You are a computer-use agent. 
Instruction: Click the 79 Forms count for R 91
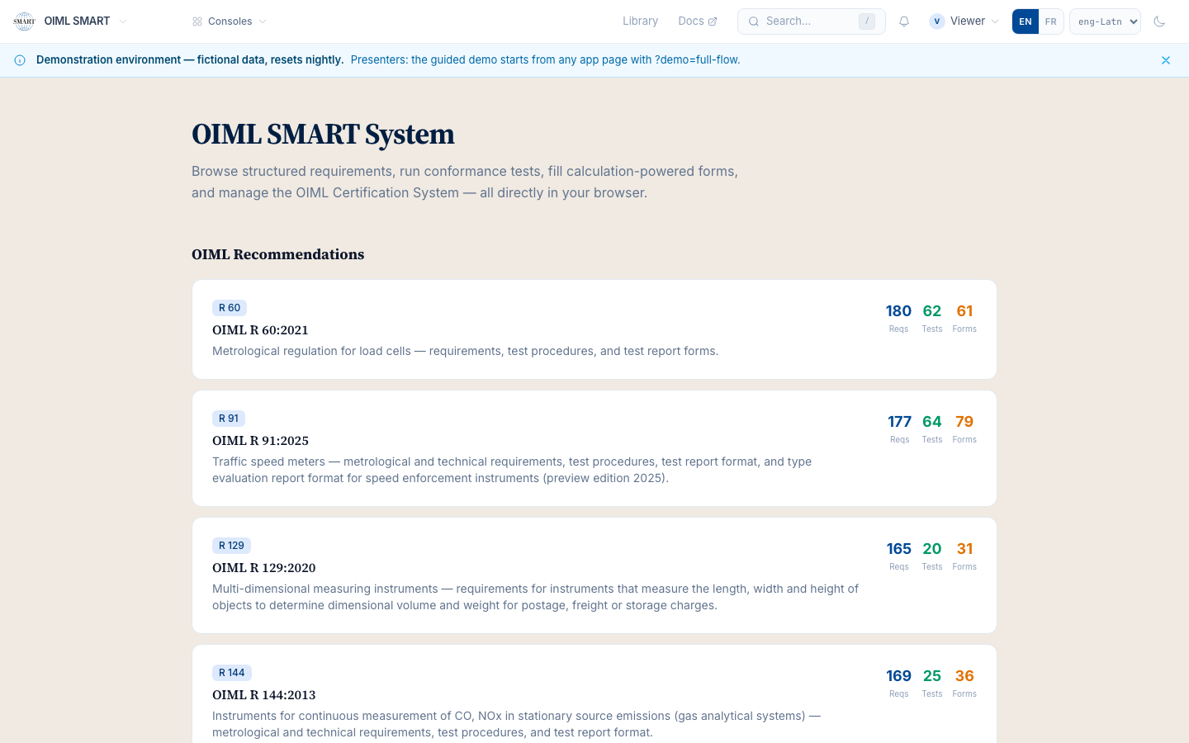964,428
